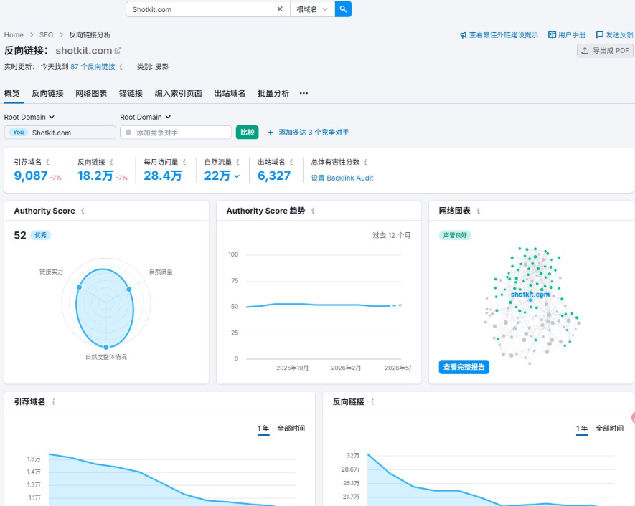Viewport: 635px width, 506px height.
Task: Show info icon beside Authority Score title
Action: point(83,211)
